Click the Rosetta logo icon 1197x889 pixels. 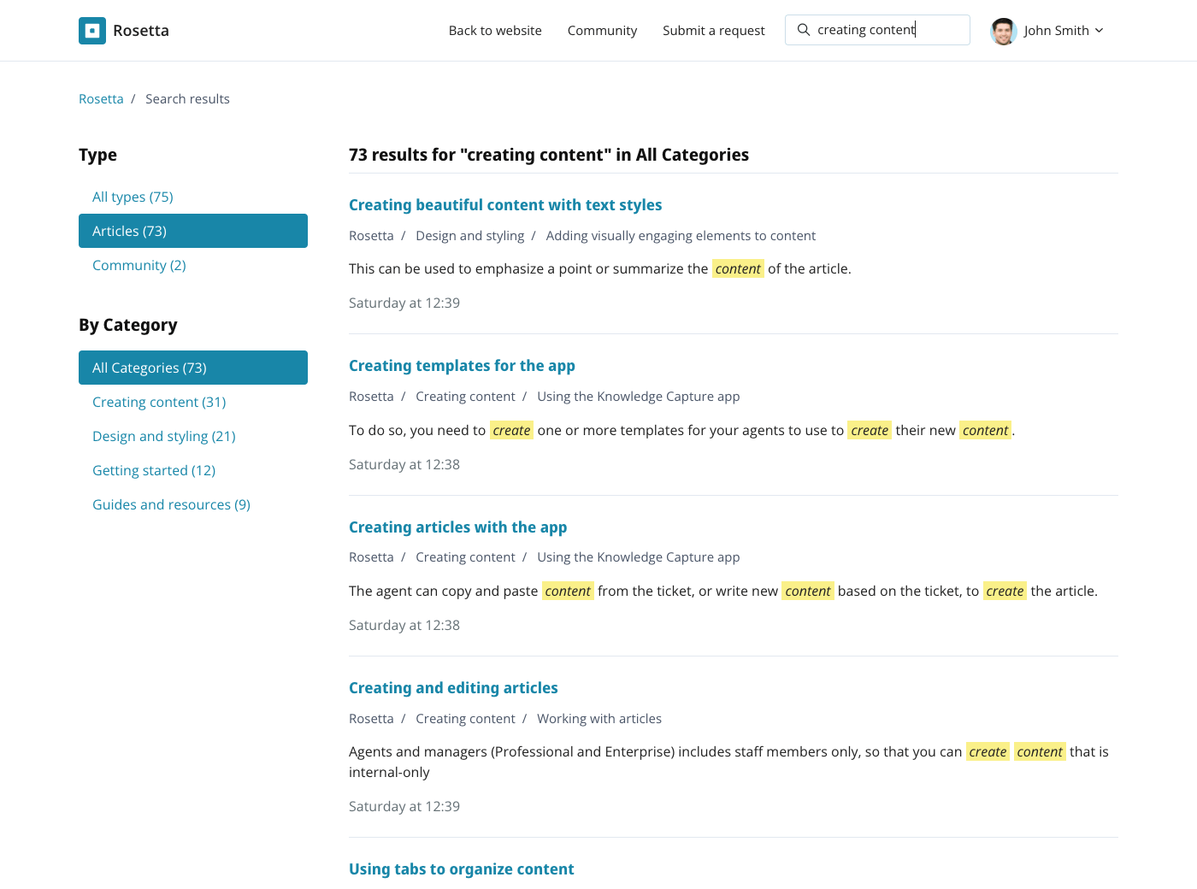tap(92, 31)
